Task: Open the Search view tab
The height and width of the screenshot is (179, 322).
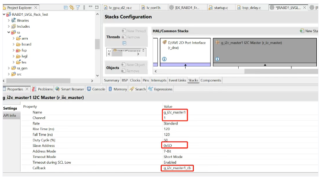Action: point(138,89)
